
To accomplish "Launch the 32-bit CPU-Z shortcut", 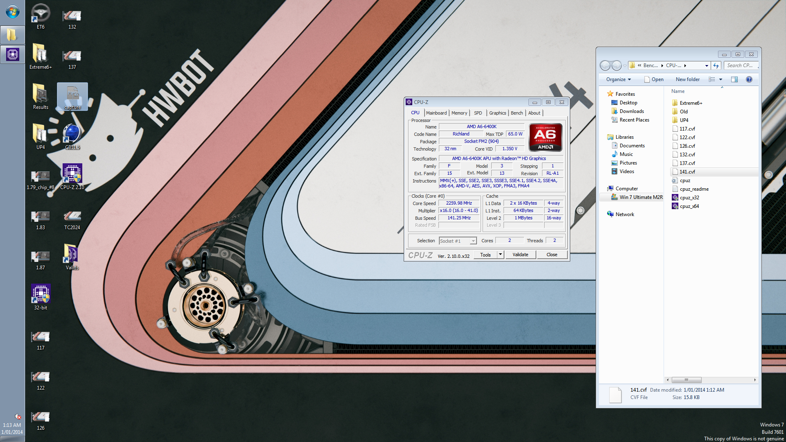I will pos(41,297).
